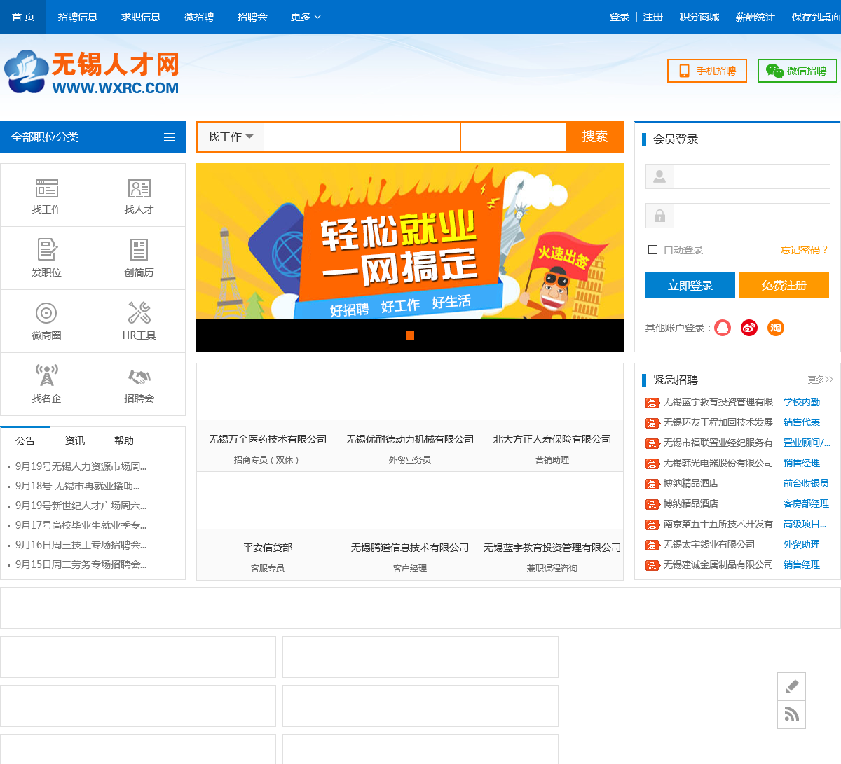Switch to the 公告 tab
Screen dimensions: 841x764
pyautogui.click(x=25, y=440)
